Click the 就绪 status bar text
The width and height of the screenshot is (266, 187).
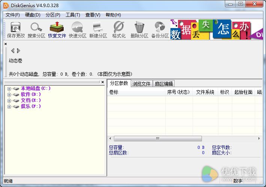(8, 181)
